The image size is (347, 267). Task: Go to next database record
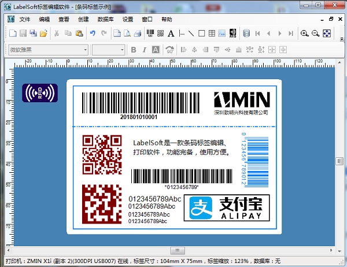click(x=280, y=34)
